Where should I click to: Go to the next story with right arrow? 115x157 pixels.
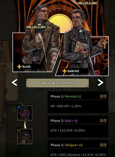tap(100, 83)
